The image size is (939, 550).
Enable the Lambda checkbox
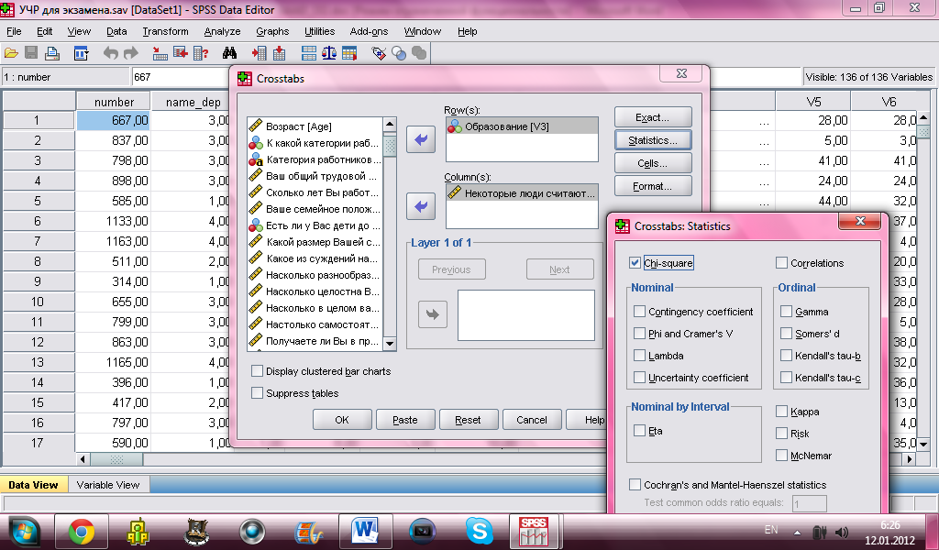[639, 356]
